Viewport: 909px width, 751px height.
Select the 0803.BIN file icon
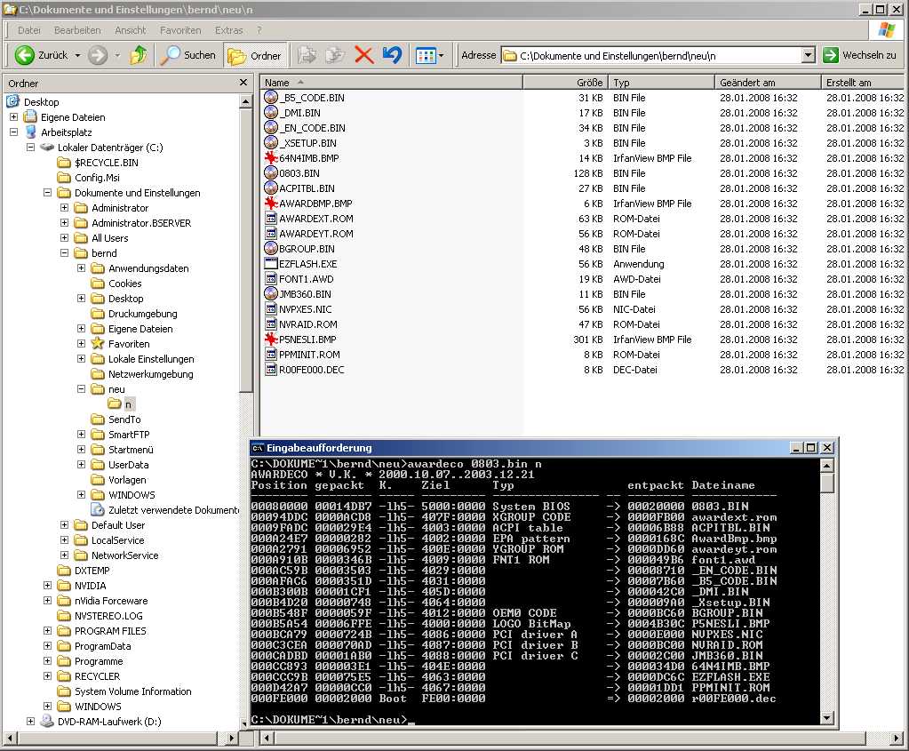coord(272,173)
